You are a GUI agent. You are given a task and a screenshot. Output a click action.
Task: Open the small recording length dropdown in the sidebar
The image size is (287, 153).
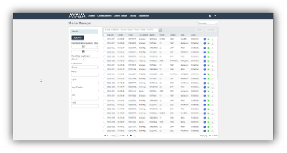coord(78,59)
